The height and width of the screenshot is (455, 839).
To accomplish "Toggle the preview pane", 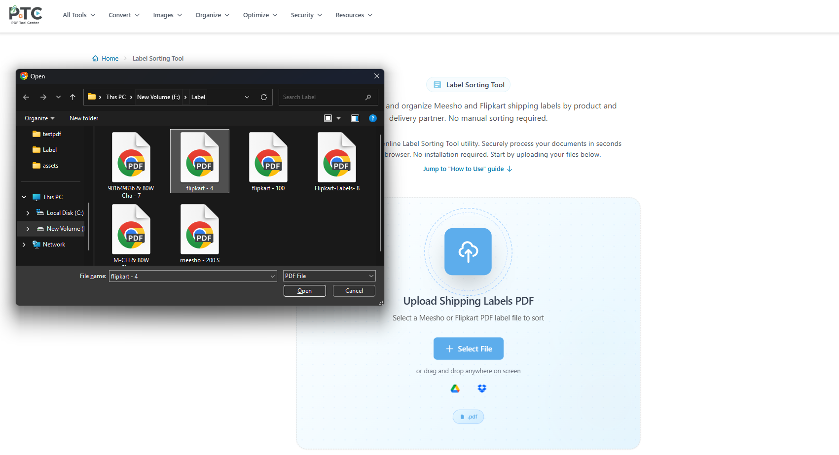I will pos(355,118).
